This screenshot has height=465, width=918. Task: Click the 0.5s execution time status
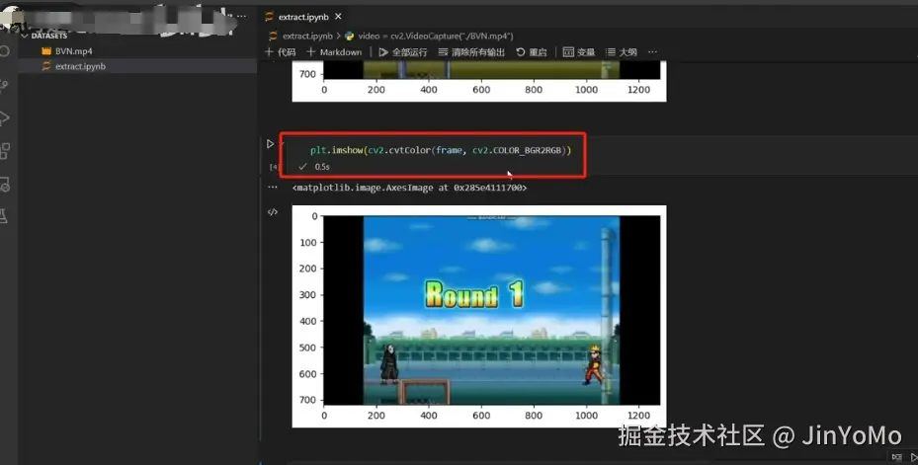(x=322, y=167)
